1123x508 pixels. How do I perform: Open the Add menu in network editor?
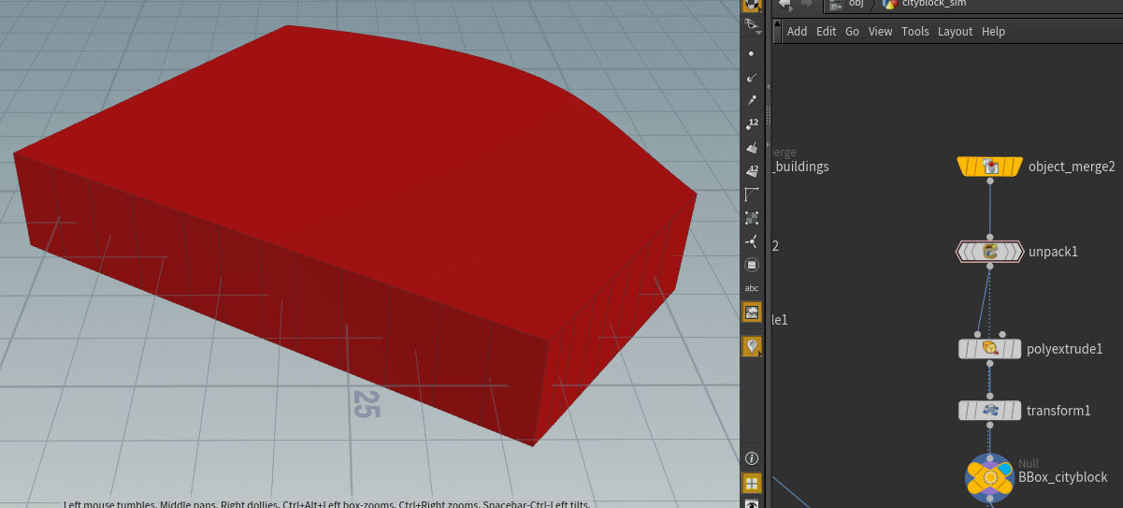point(797,31)
